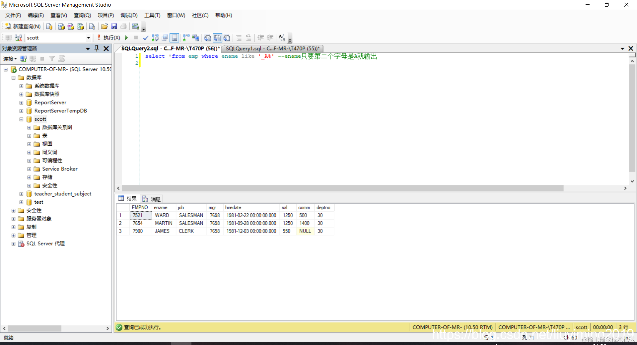Select the test database
The image size is (637, 345).
pyautogui.click(x=38, y=202)
